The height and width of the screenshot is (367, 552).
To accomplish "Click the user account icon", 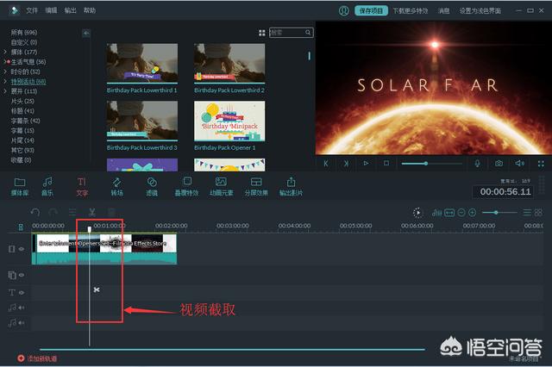I will click(344, 11).
